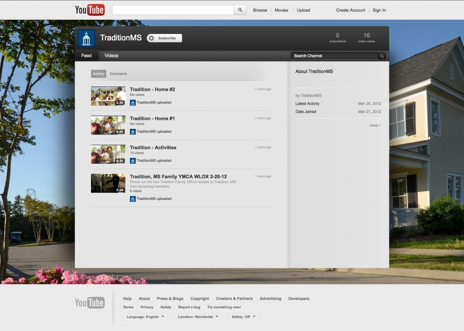Open the Location: Worldwide dropdown
The width and height of the screenshot is (464, 331).
[198, 317]
